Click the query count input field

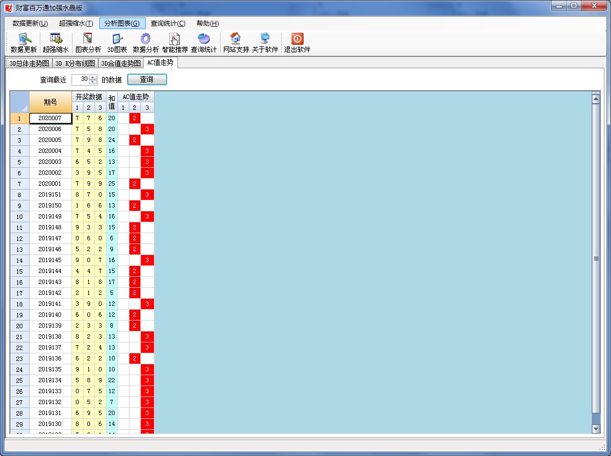pos(80,80)
